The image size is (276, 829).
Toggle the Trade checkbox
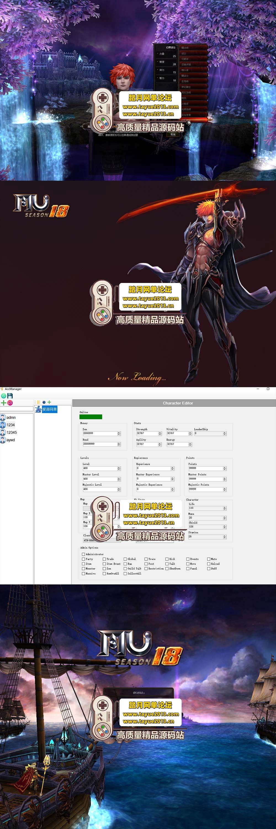point(104,559)
